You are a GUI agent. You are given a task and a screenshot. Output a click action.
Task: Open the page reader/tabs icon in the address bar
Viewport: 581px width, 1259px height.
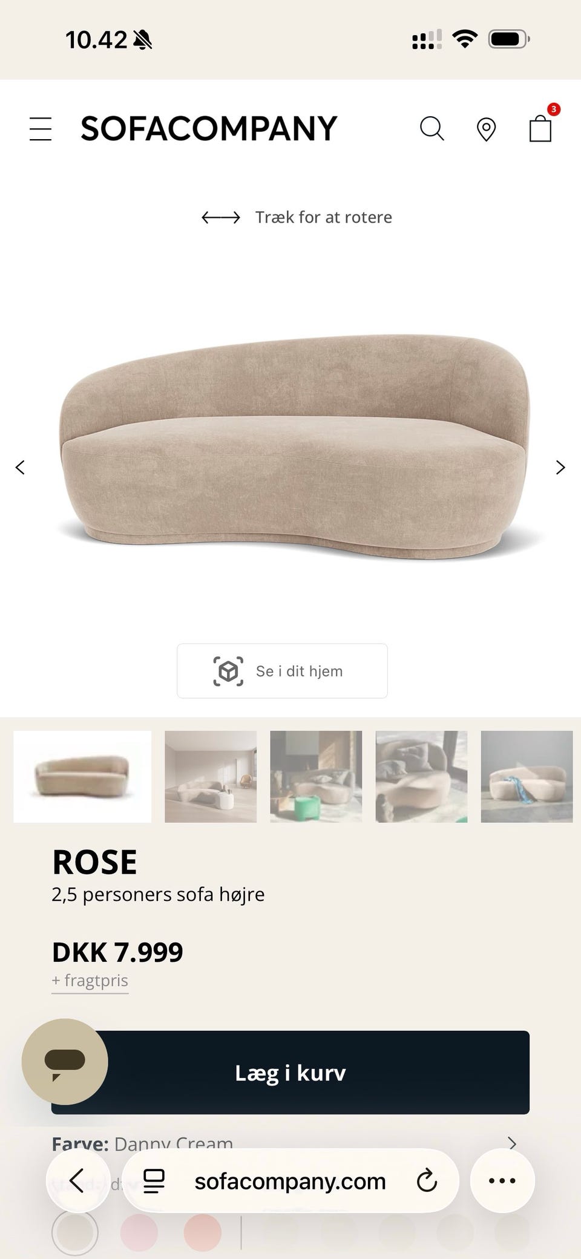click(154, 1180)
